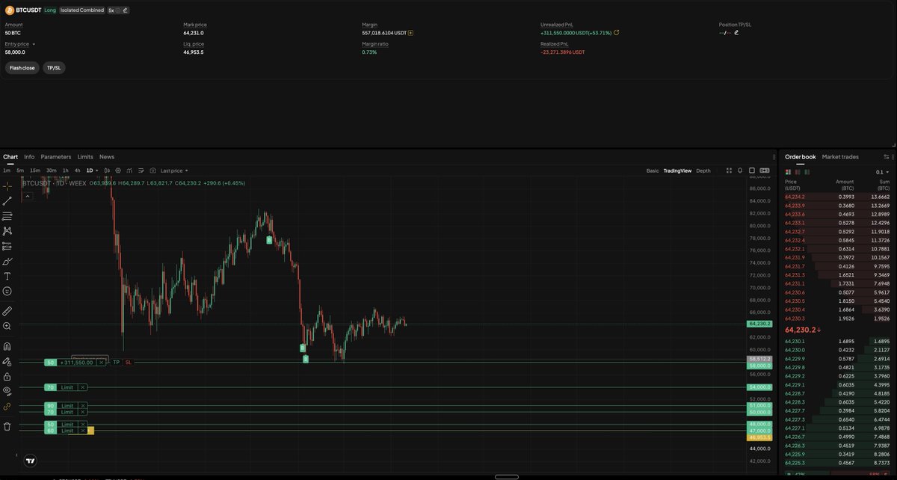Screen dimensions: 897x480
Task: Switch to the Parameters tab
Action: (56, 157)
